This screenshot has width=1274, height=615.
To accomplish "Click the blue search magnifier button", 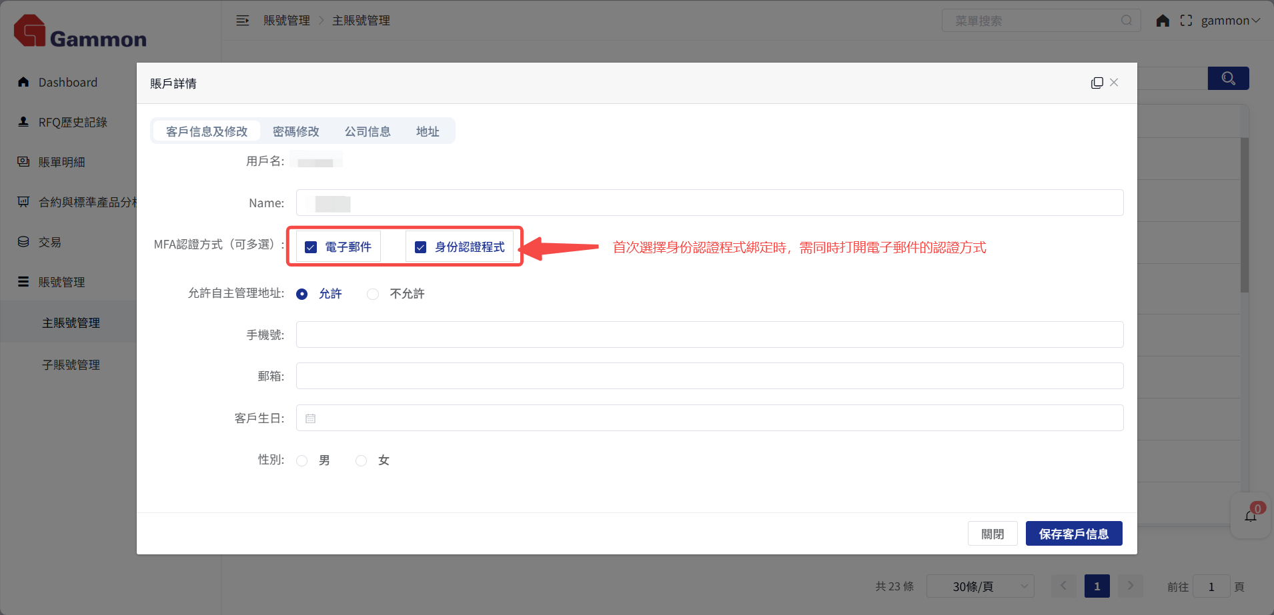I will [1228, 79].
